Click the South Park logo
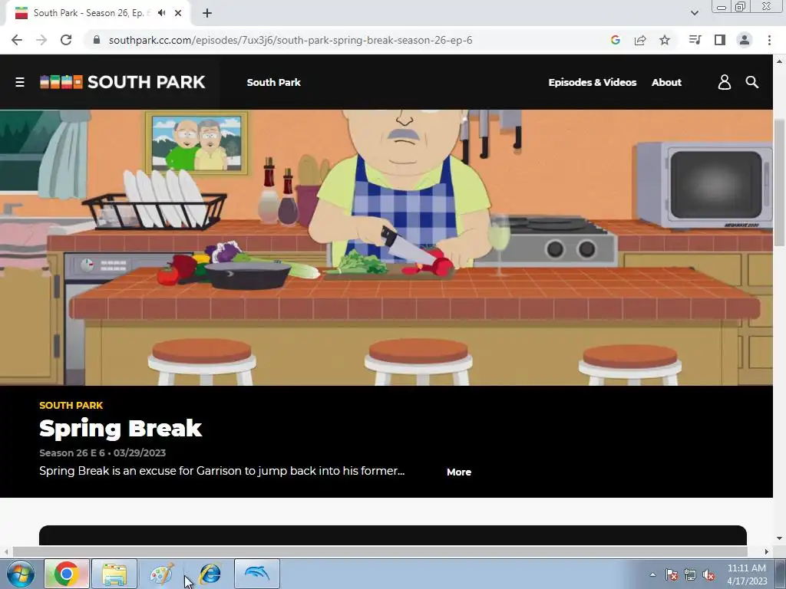786x589 pixels. [122, 82]
